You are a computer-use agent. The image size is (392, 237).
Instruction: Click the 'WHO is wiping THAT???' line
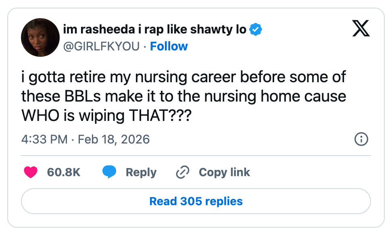pyautogui.click(x=106, y=116)
